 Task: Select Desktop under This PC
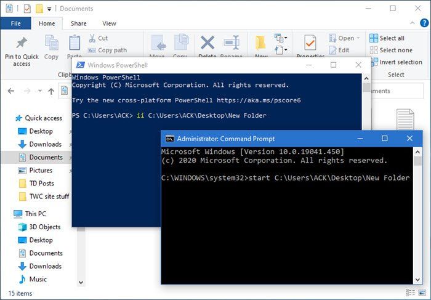coord(35,240)
